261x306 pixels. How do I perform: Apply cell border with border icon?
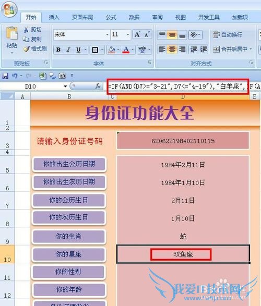95,50
